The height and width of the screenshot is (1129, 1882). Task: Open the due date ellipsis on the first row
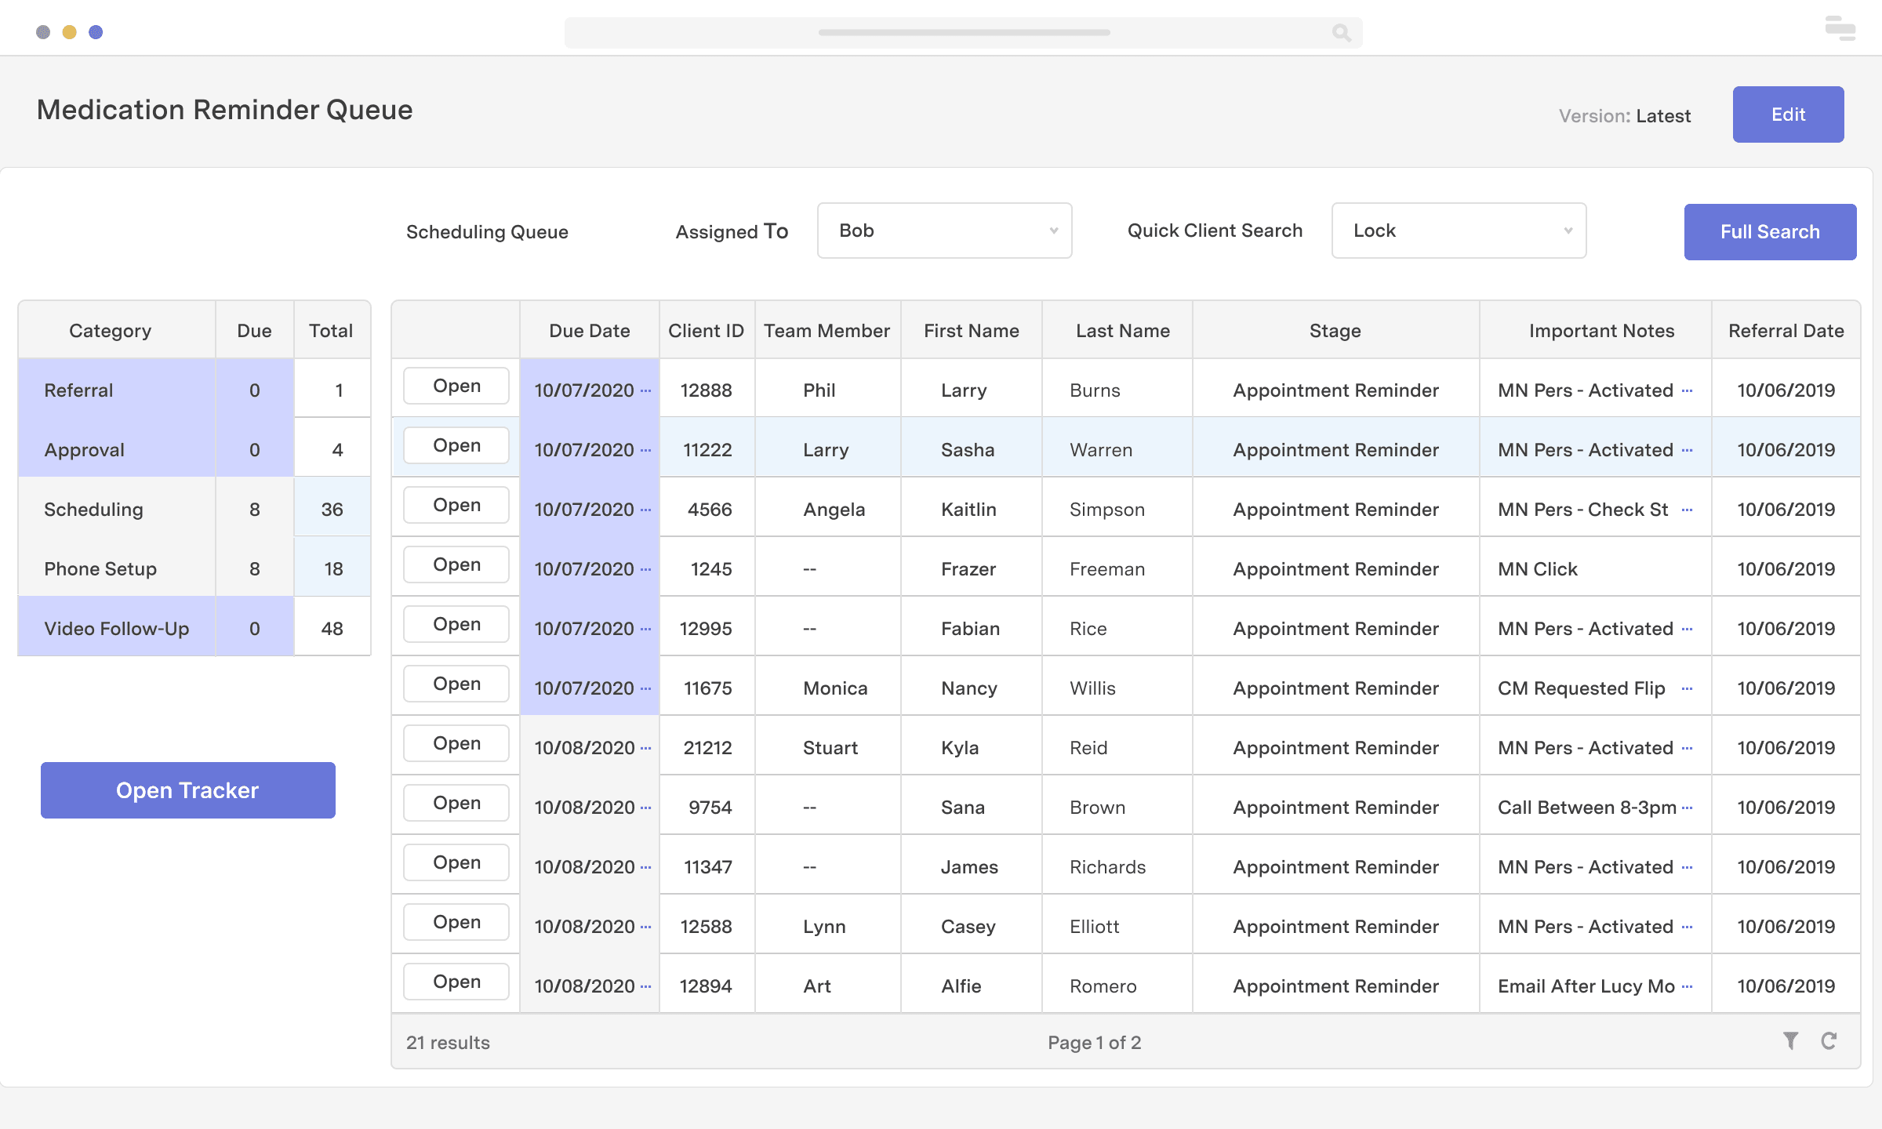pos(646,392)
